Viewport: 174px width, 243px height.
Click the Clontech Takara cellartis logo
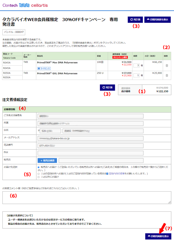click(25, 5)
